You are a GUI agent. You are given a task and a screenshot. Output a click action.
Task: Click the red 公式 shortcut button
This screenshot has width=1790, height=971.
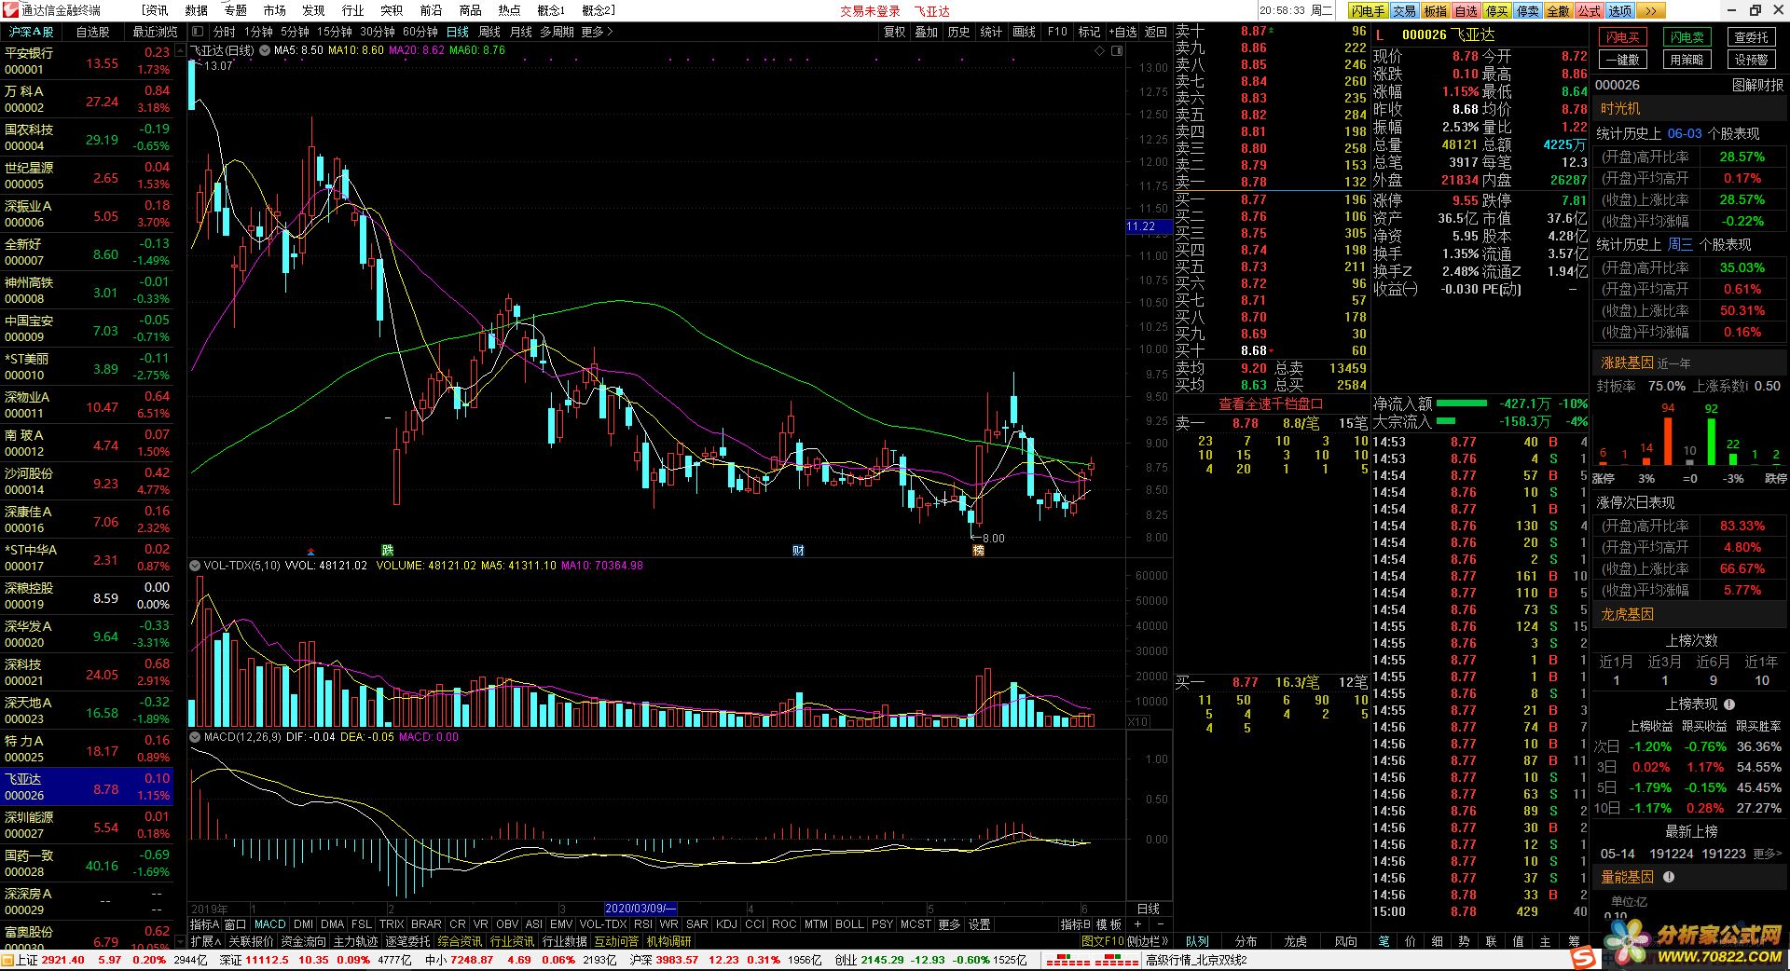pos(1590,11)
